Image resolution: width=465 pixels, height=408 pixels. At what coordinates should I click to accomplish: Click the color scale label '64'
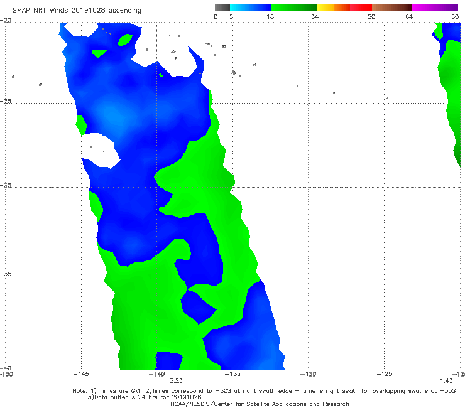[409, 16]
